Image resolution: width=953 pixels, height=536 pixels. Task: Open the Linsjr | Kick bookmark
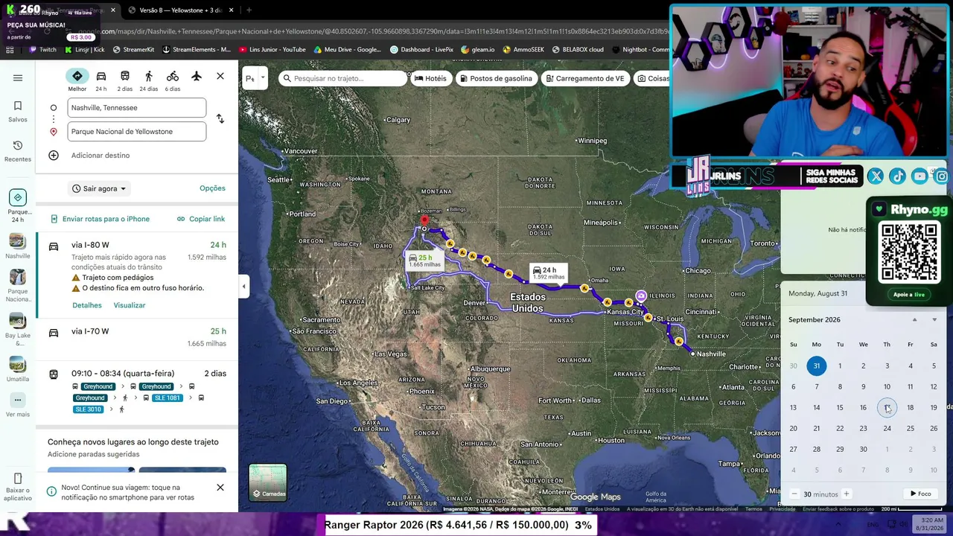coord(84,50)
